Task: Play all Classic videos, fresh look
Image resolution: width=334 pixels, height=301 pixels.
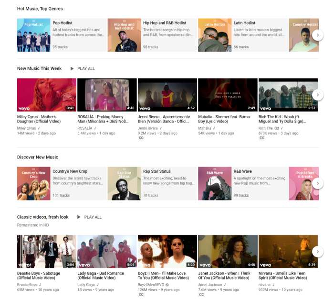Action: point(89,217)
